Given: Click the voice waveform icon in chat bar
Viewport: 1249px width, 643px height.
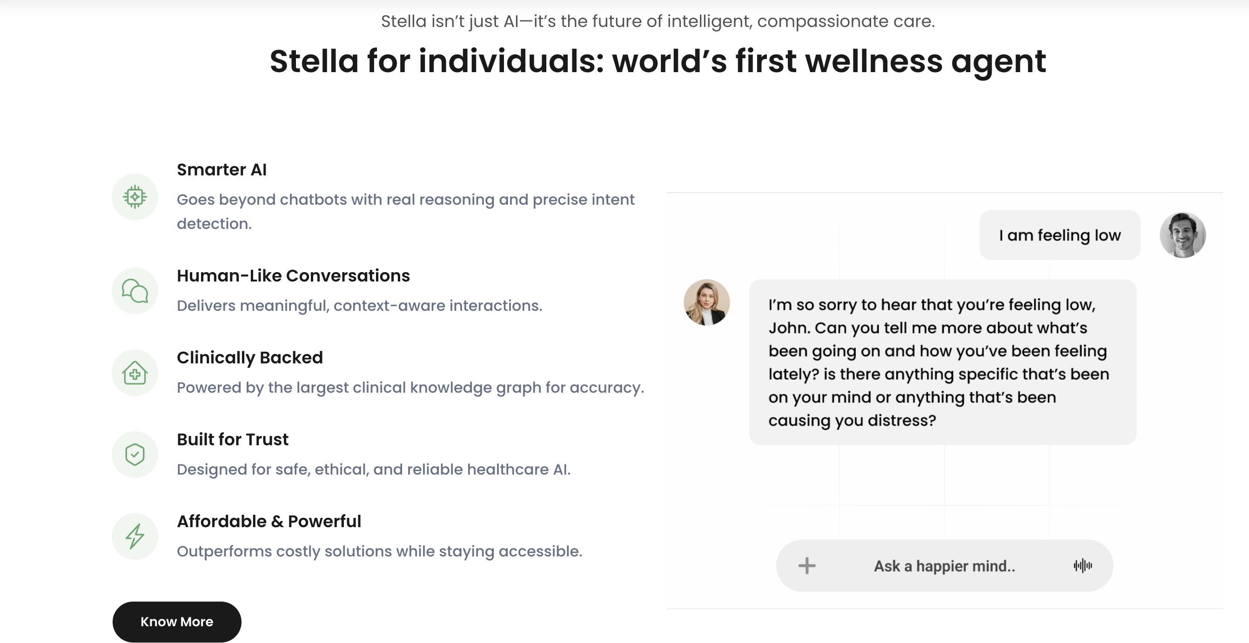Looking at the screenshot, I should click(1082, 565).
